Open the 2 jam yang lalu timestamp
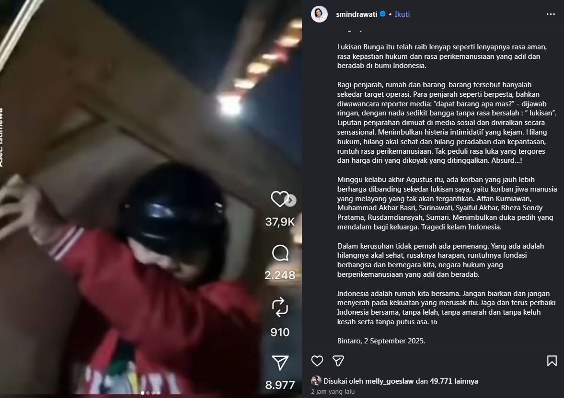Image resolution: width=564 pixels, height=398 pixels. point(333,391)
